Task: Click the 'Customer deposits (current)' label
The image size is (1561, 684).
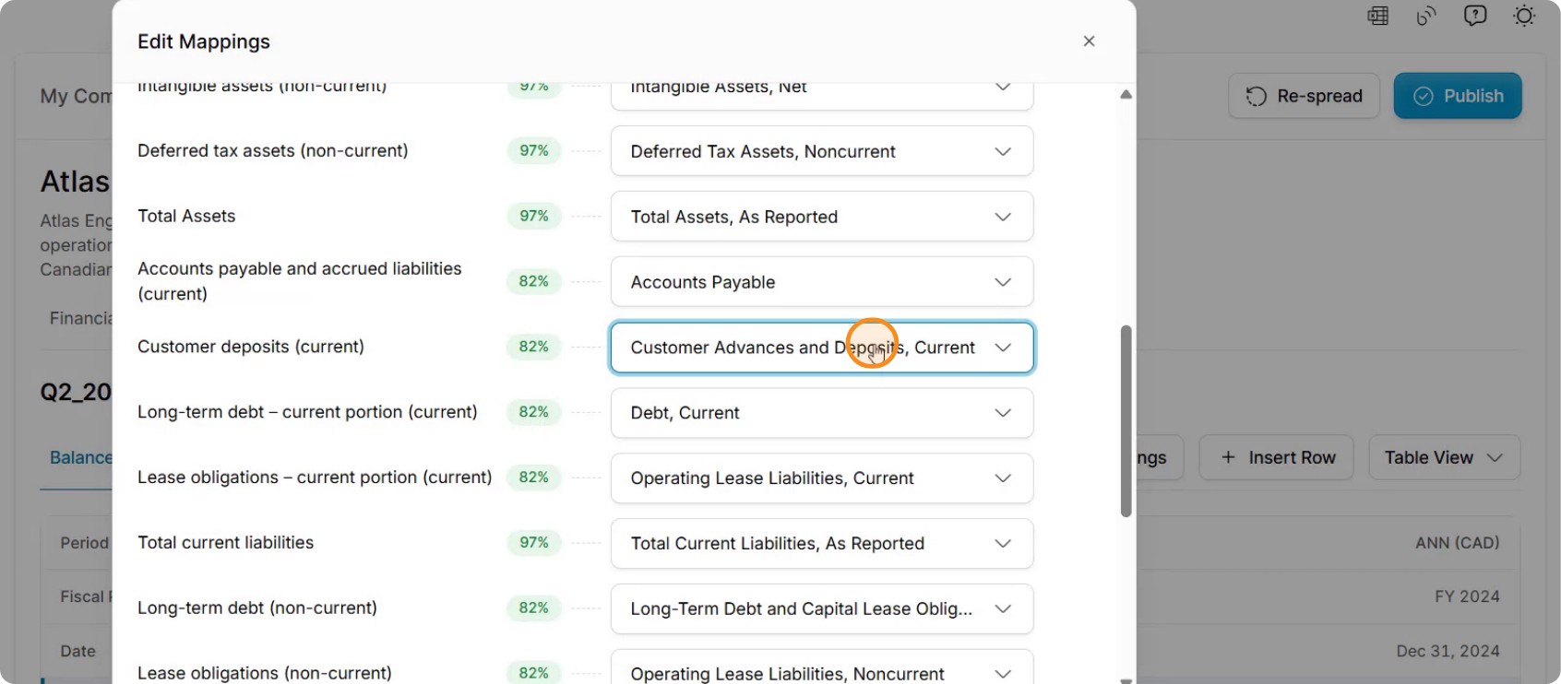Action: pyautogui.click(x=251, y=347)
